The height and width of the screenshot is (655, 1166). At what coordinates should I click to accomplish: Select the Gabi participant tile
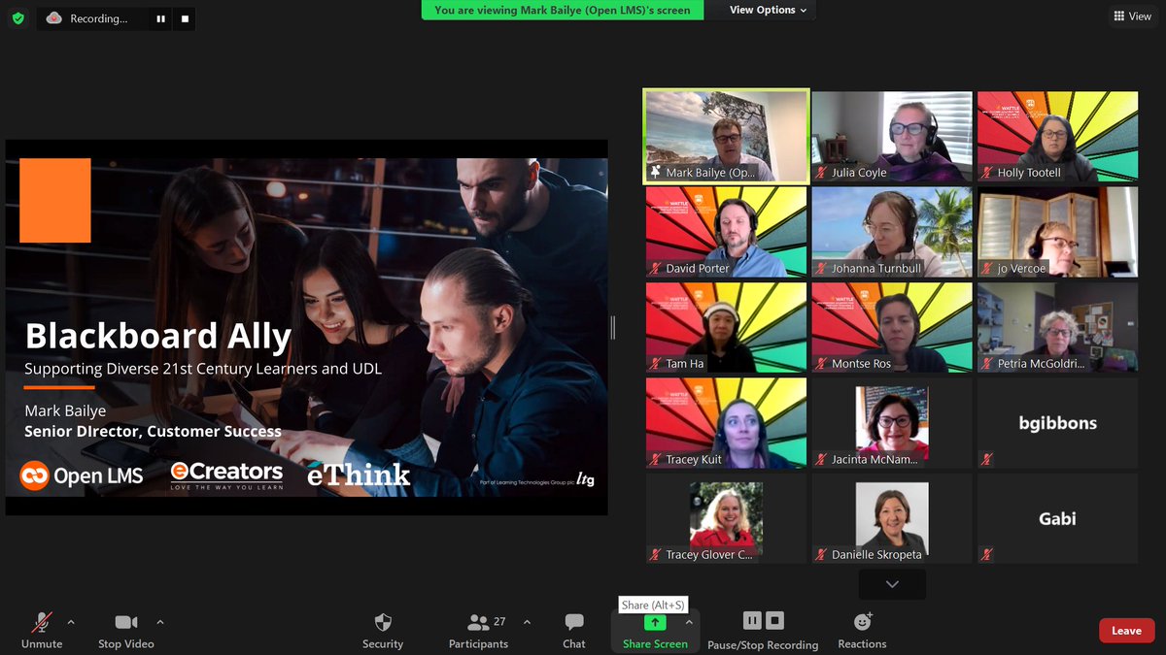1057,518
